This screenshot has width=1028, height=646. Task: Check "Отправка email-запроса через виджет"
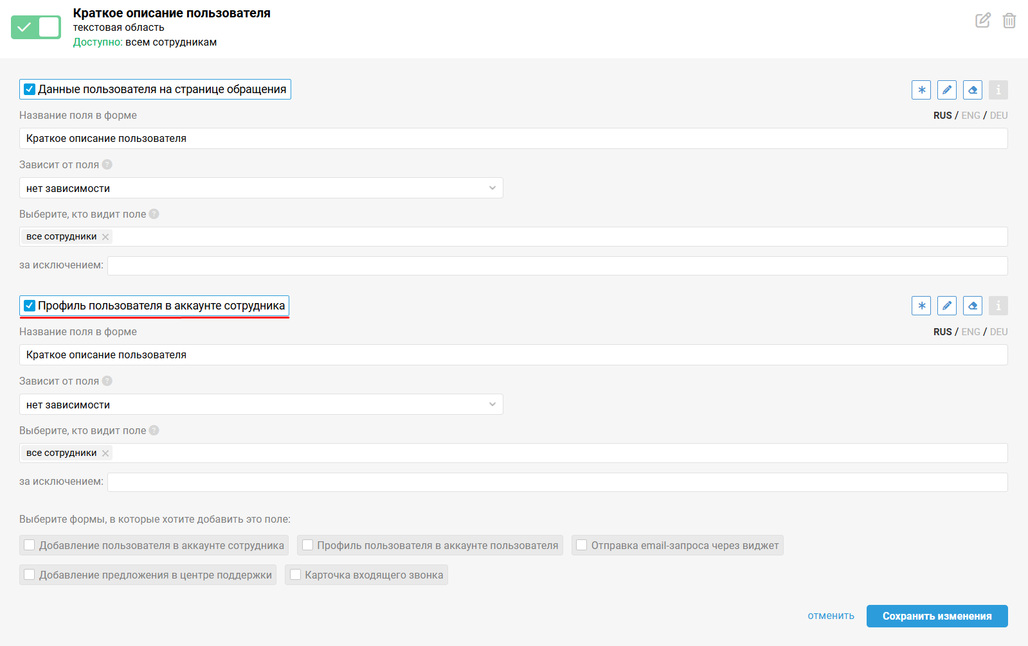(582, 545)
